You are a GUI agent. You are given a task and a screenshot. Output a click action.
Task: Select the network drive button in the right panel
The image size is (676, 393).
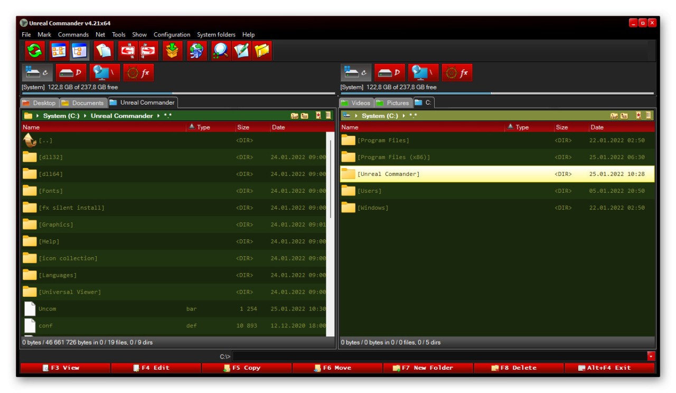coord(423,73)
